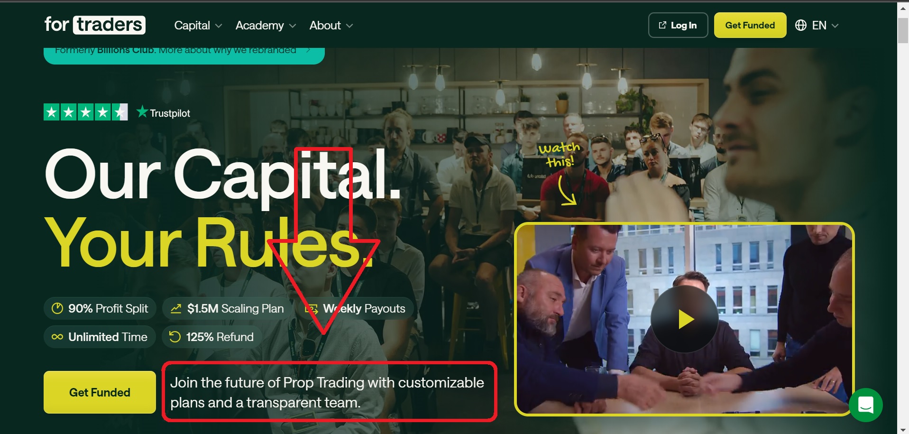Click the Trustpilot logo star
The image size is (909, 434).
[142, 111]
